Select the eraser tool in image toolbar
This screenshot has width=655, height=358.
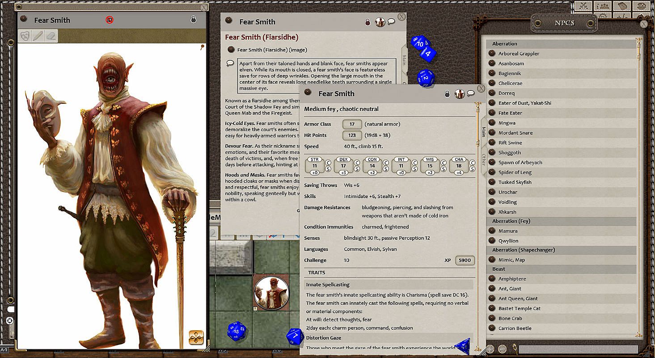51,35
